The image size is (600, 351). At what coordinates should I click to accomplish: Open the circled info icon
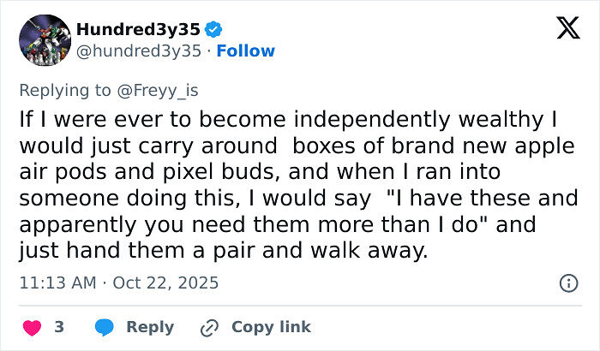(x=567, y=283)
